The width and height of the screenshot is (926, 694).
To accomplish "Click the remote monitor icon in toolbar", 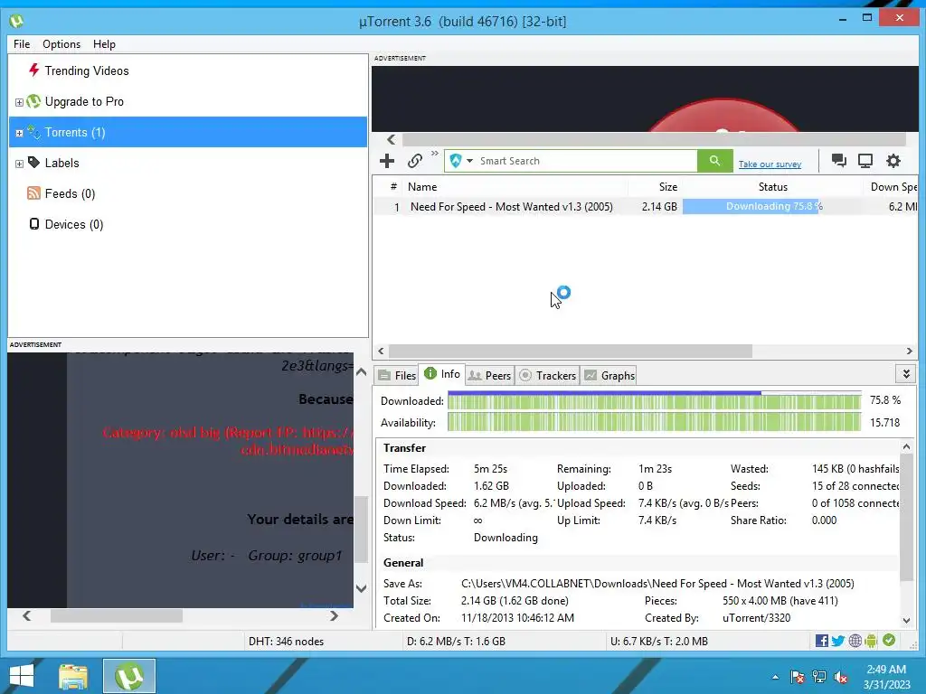I will tap(865, 161).
